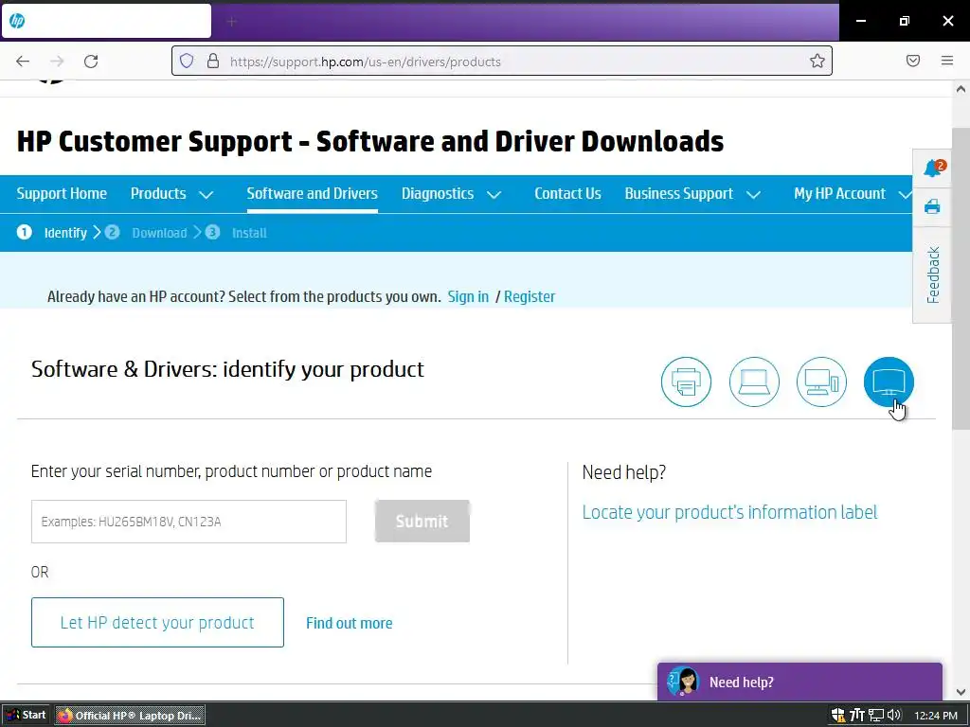Open the Need help? chat widget
This screenshot has width=970, height=727.
click(799, 682)
